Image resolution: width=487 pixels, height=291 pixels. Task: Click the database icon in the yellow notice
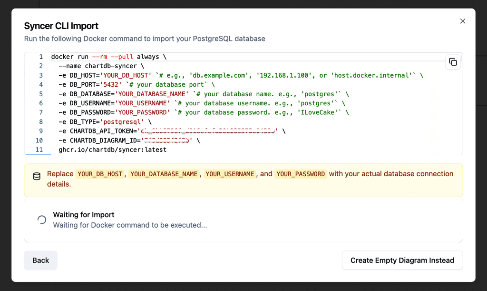[37, 176]
